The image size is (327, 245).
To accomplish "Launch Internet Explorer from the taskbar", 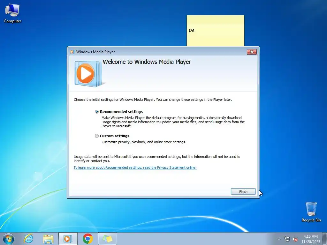I will tap(28, 239).
